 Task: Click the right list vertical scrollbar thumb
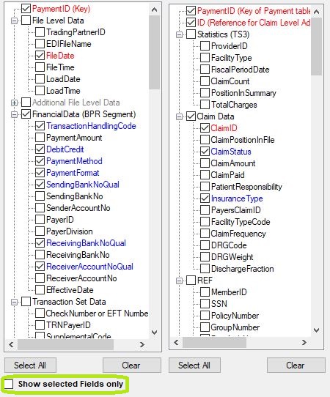[316, 46]
